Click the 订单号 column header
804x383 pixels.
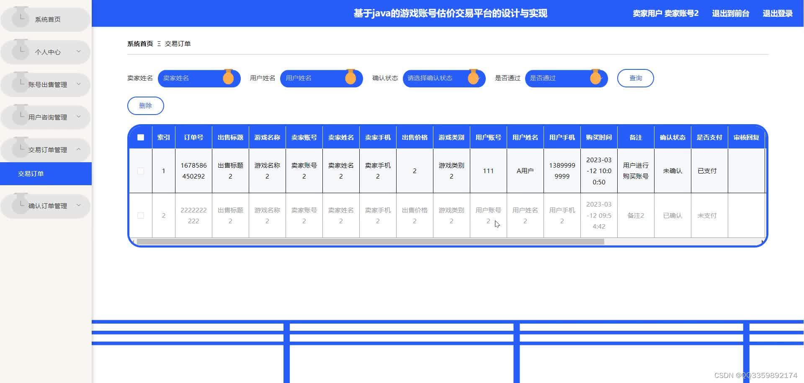(x=193, y=137)
